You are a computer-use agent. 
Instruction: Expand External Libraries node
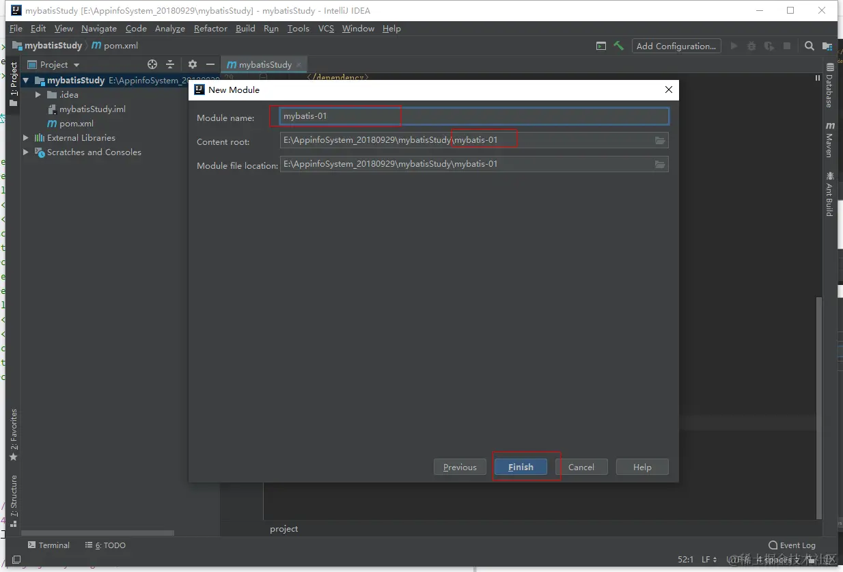pos(26,137)
